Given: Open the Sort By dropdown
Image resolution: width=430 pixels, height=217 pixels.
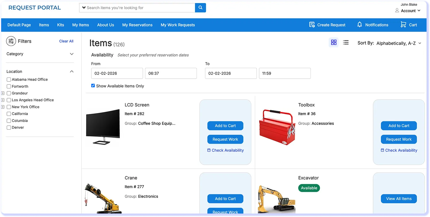Looking at the screenshot, I should 398,43.
